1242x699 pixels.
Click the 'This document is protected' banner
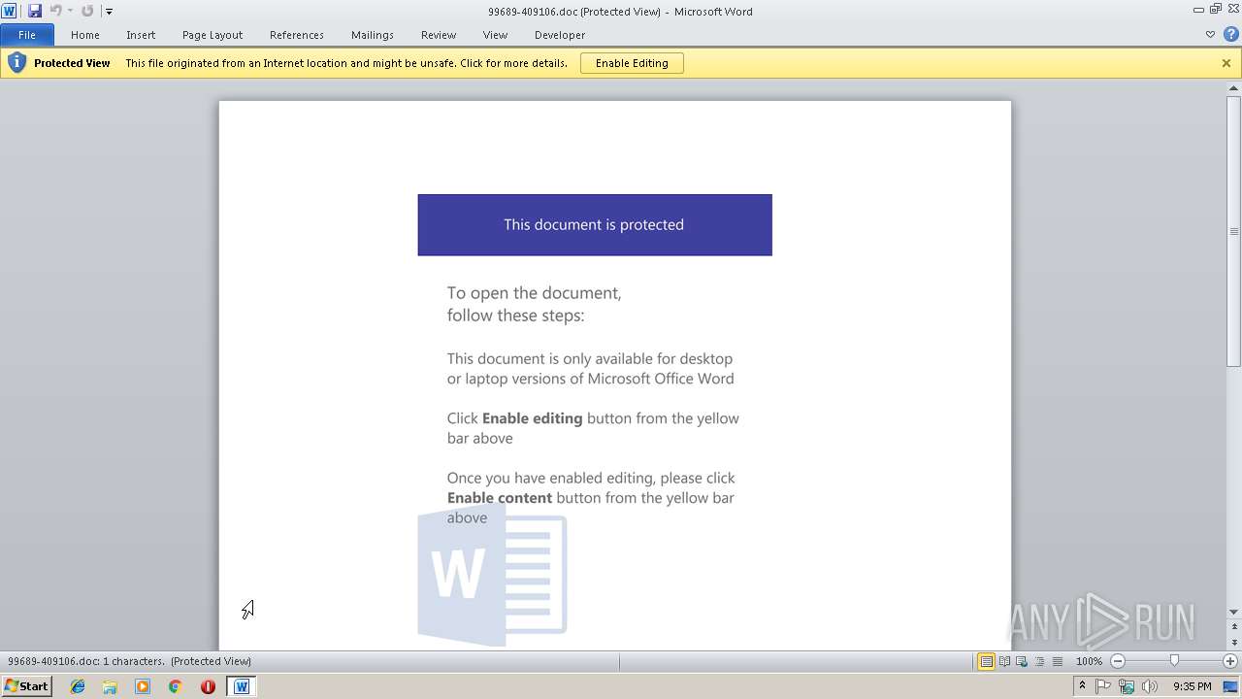click(x=595, y=225)
